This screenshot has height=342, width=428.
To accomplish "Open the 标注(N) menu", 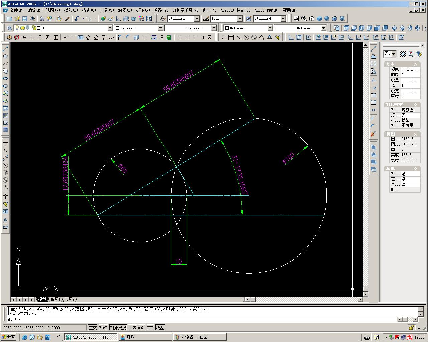I will point(143,10).
